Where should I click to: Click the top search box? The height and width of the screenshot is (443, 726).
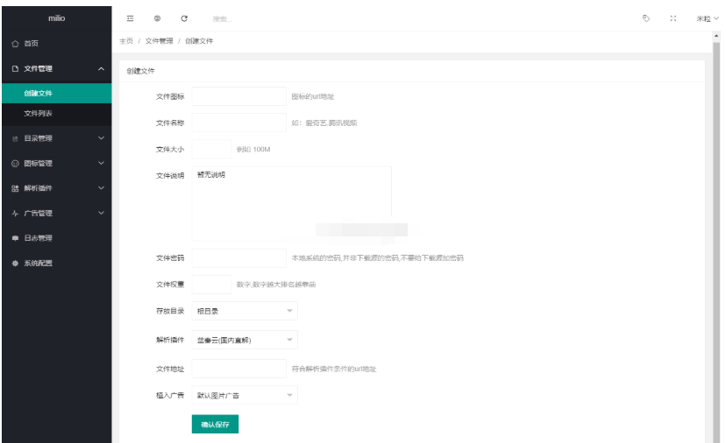pyautogui.click(x=222, y=19)
